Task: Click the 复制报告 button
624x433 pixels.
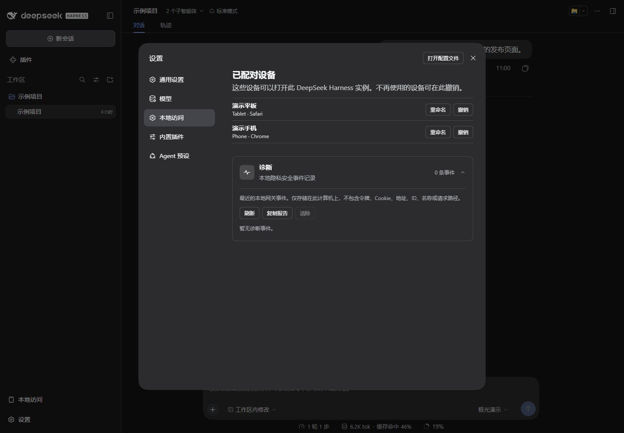Action: tap(277, 213)
